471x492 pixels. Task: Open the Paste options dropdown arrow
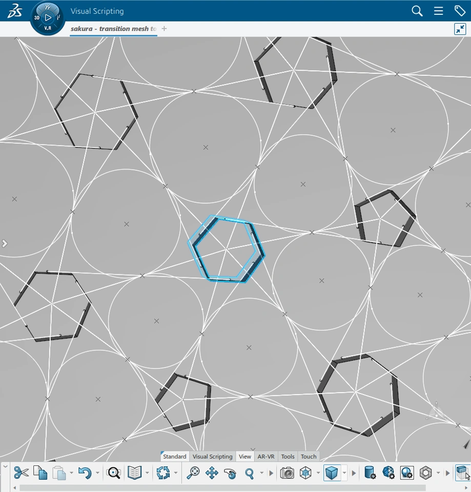pos(72,473)
